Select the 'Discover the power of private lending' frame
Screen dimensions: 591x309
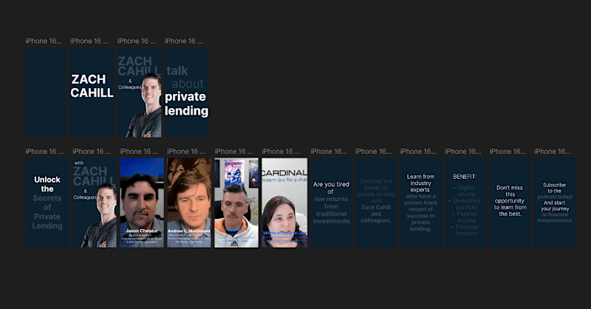coord(376,203)
